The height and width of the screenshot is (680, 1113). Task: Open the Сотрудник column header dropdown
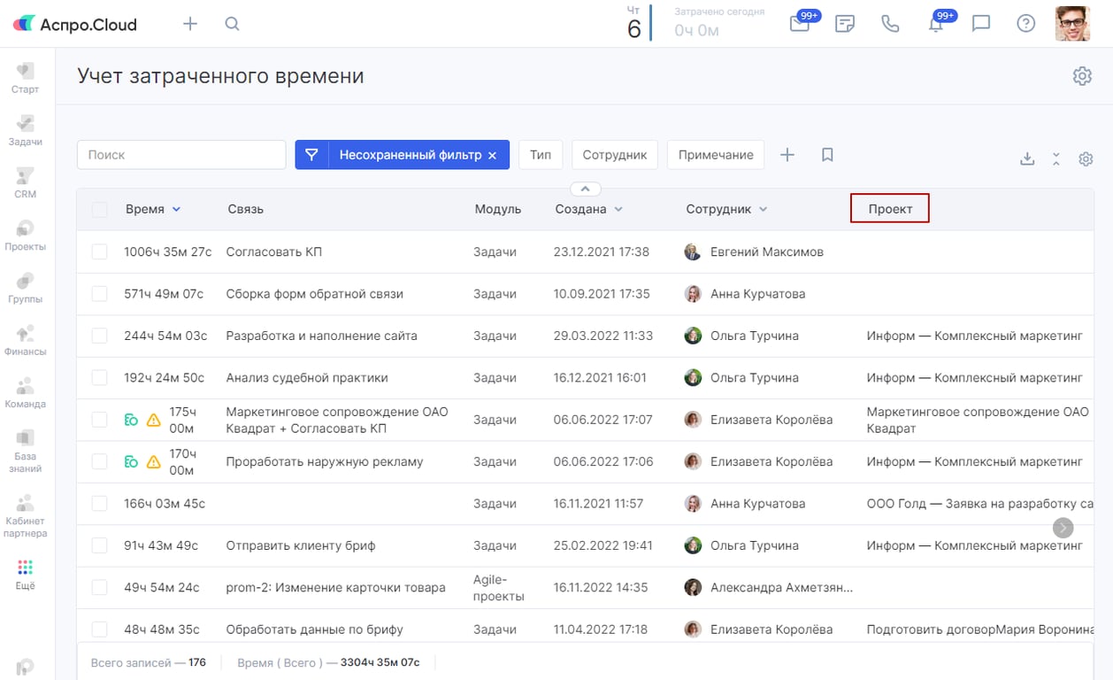click(763, 210)
